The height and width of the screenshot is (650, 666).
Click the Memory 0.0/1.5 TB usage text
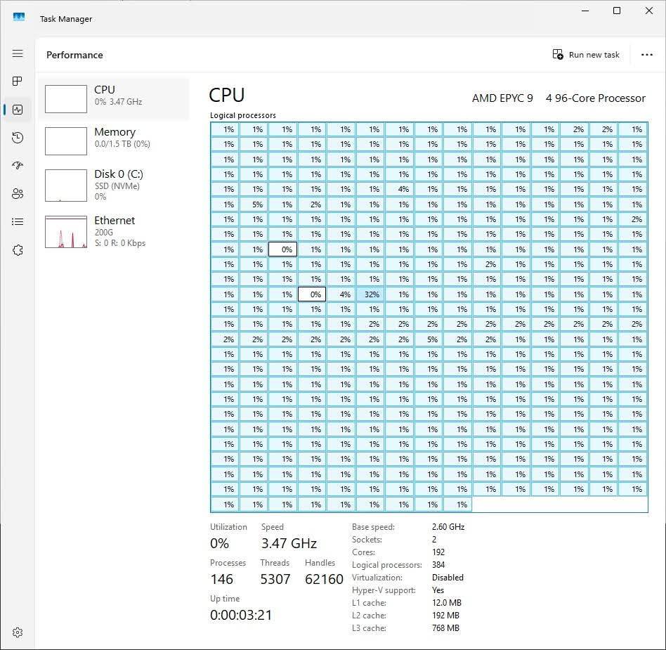coord(122,144)
